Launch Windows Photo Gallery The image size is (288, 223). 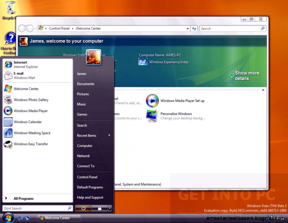(31, 100)
